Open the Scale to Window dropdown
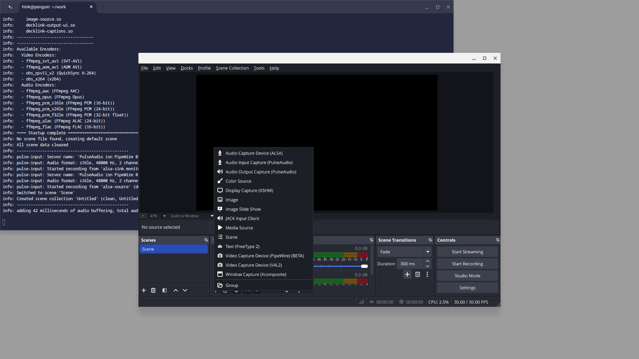The height and width of the screenshot is (359, 639). point(212,216)
